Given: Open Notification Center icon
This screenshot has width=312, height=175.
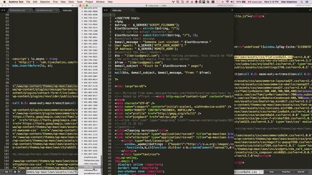Looking at the screenshot, I should point(307,2).
